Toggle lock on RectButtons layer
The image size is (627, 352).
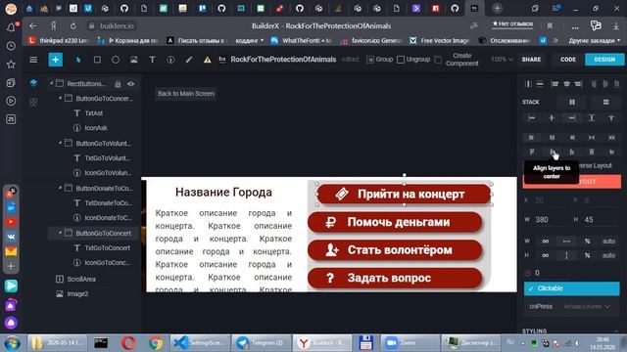click(118, 84)
